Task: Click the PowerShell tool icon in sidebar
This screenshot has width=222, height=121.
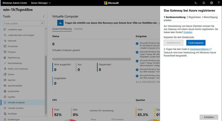Action: [x=5, y=46]
